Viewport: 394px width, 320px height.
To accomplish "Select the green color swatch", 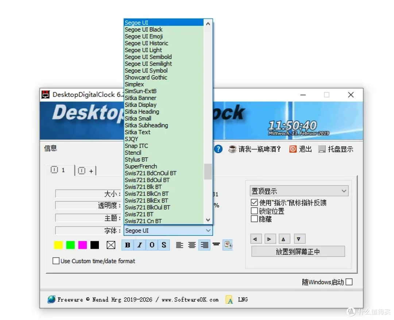I will (x=70, y=245).
